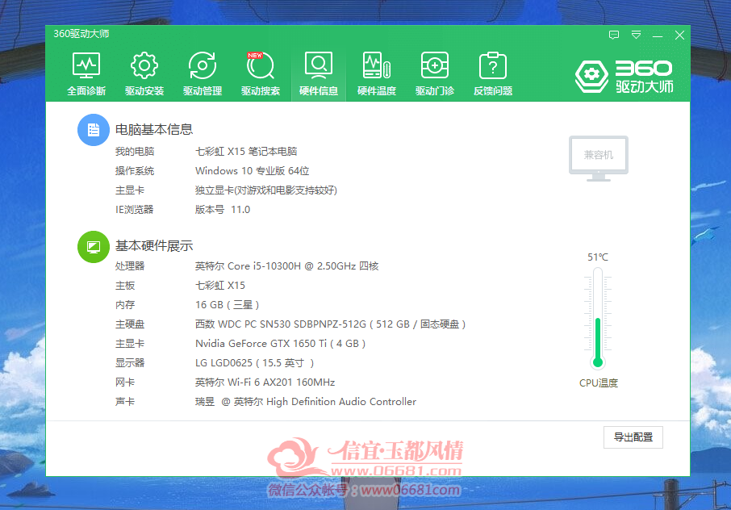Click the 导出配置 export config button

[x=633, y=437]
